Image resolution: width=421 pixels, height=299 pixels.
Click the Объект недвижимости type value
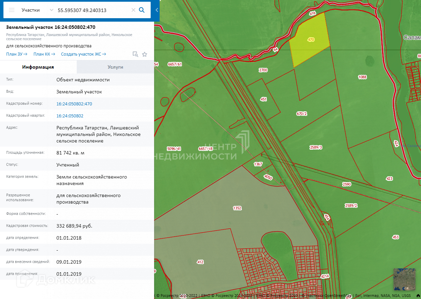click(x=83, y=80)
